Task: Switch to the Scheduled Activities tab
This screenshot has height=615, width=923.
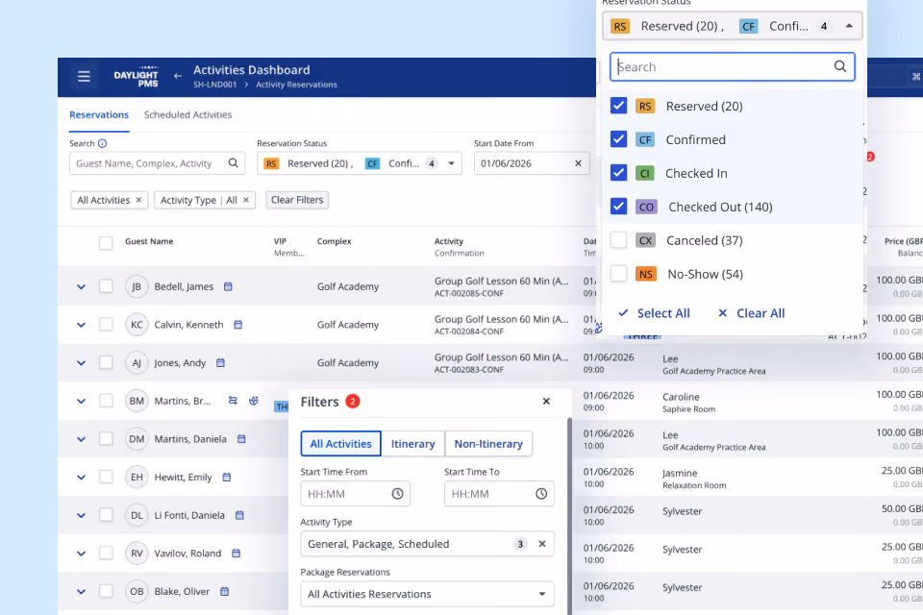Action: 187,114
